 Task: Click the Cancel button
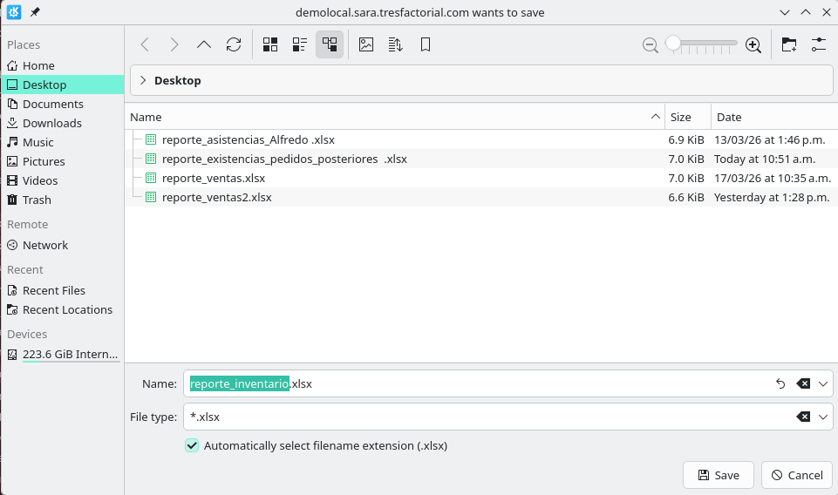[x=795, y=475]
